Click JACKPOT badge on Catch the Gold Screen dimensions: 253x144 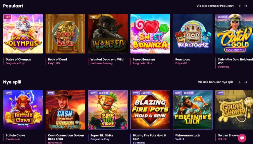(222, 17)
